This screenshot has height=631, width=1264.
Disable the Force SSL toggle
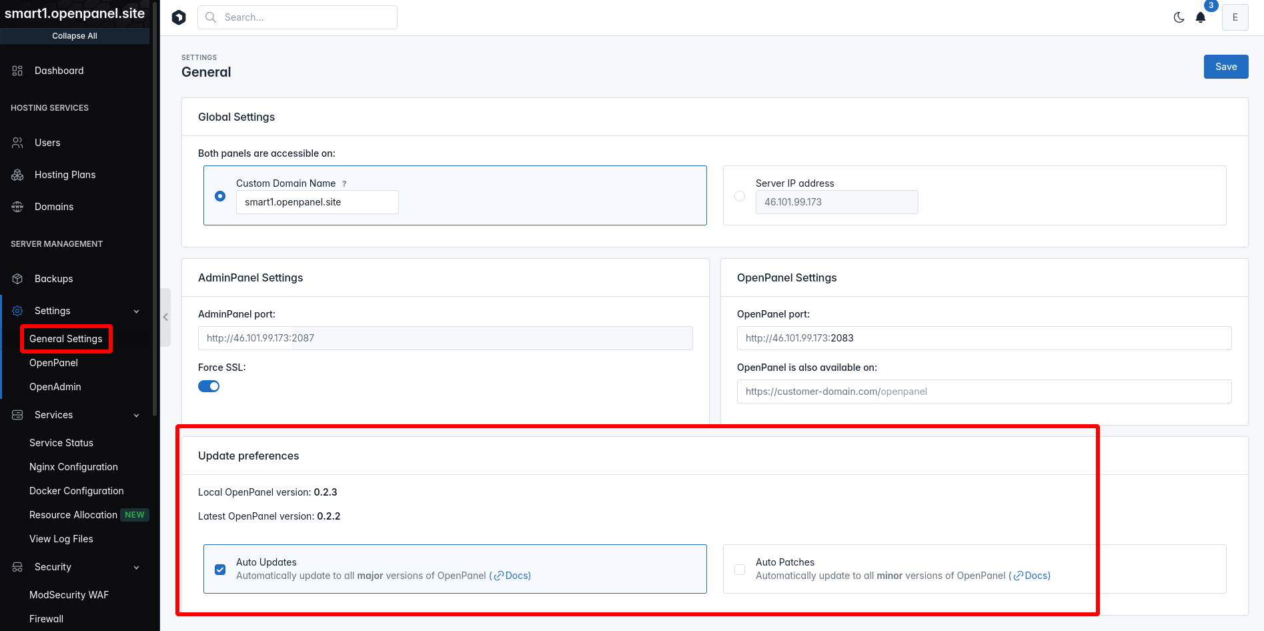click(209, 386)
